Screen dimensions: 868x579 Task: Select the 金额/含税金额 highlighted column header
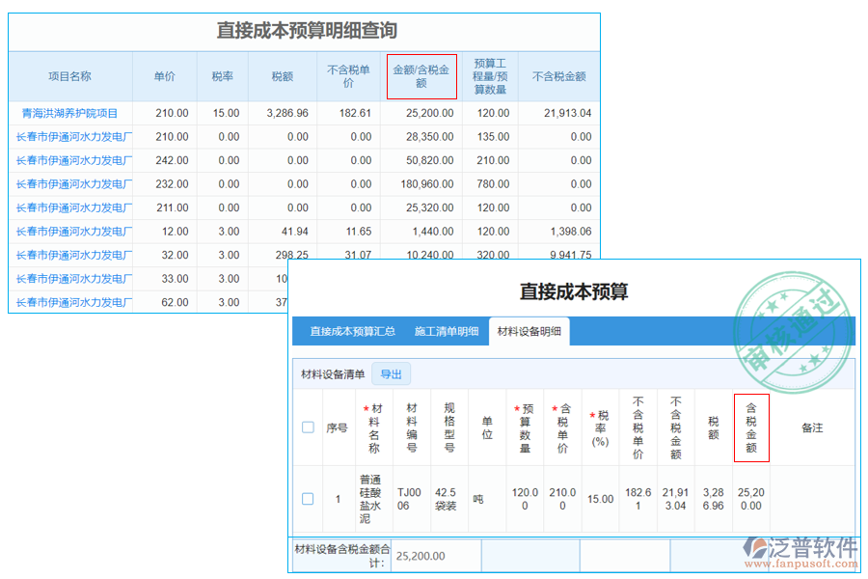(421, 76)
